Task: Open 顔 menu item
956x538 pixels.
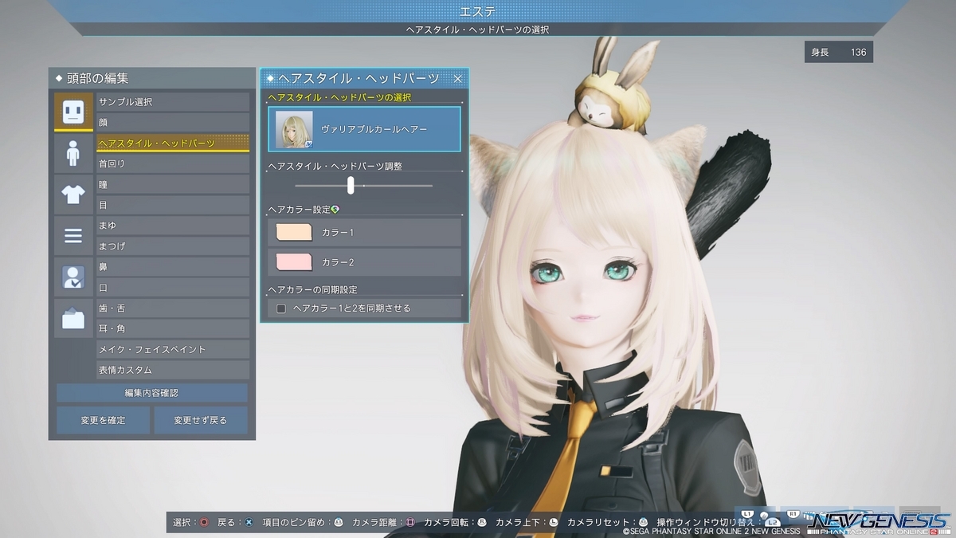Action: tap(173, 123)
